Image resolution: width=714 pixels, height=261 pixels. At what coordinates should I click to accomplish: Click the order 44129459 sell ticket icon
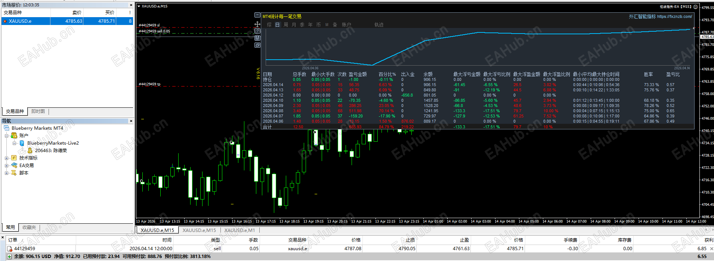[x=10, y=249]
